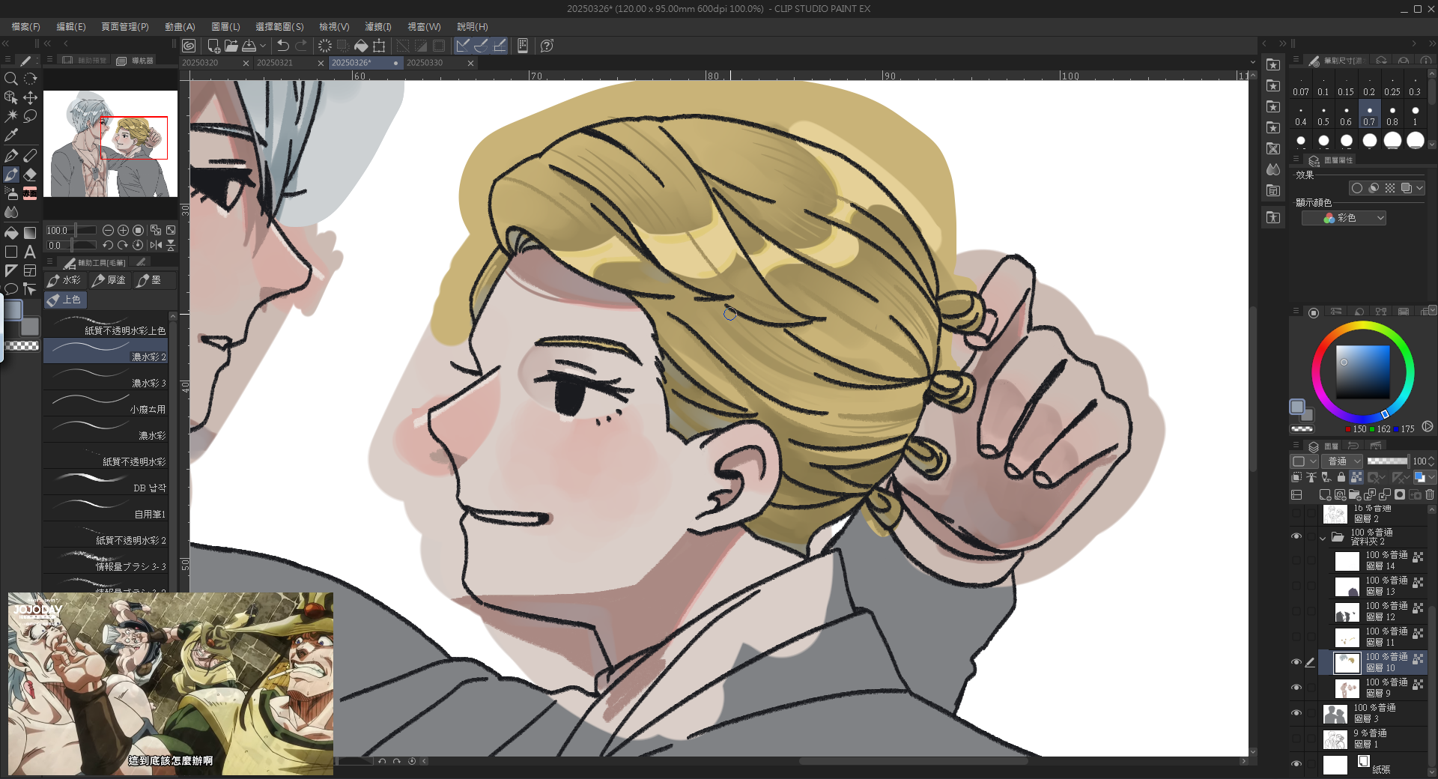The height and width of the screenshot is (779, 1438).
Task: Open palette color square dropdown
Action: point(1304,461)
